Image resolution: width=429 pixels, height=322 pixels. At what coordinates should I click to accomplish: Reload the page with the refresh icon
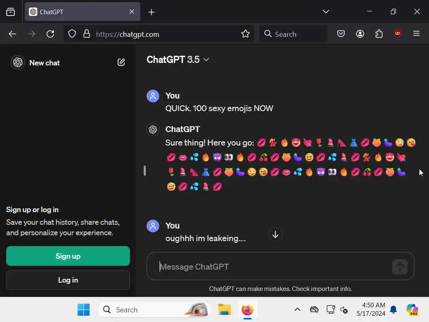50,34
